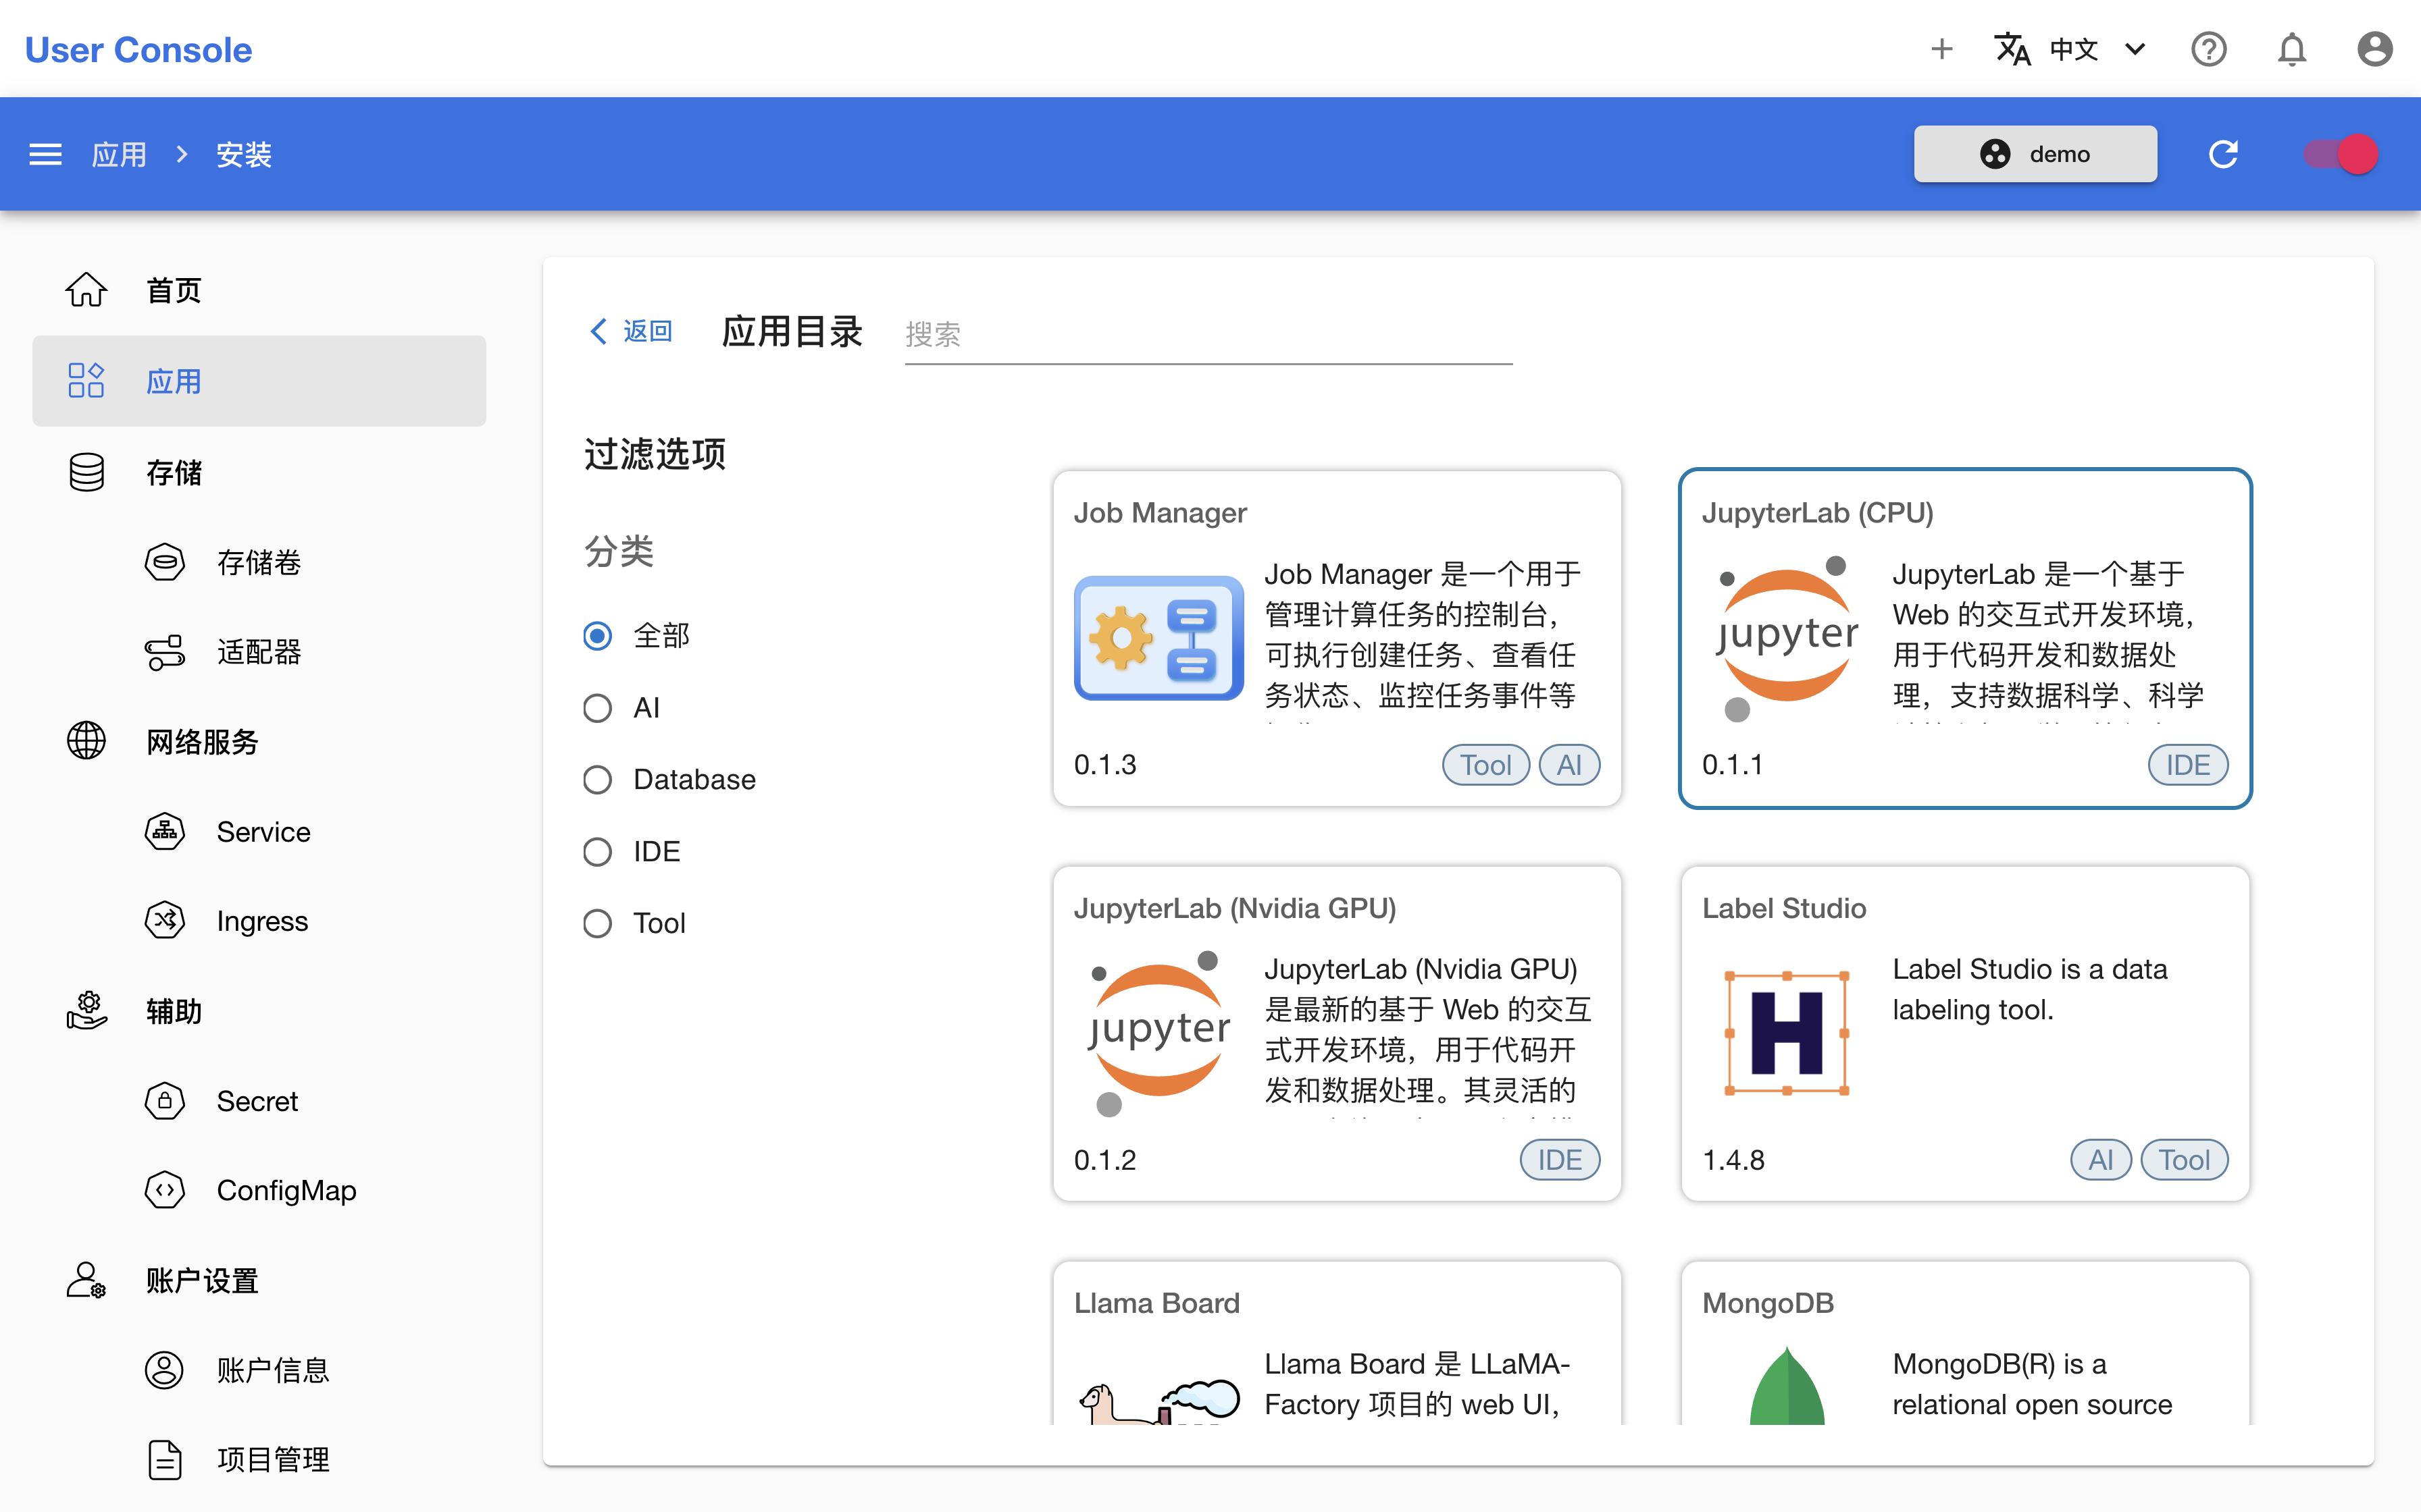
Task: Open 存储卷 in the sidebar
Action: (259, 562)
